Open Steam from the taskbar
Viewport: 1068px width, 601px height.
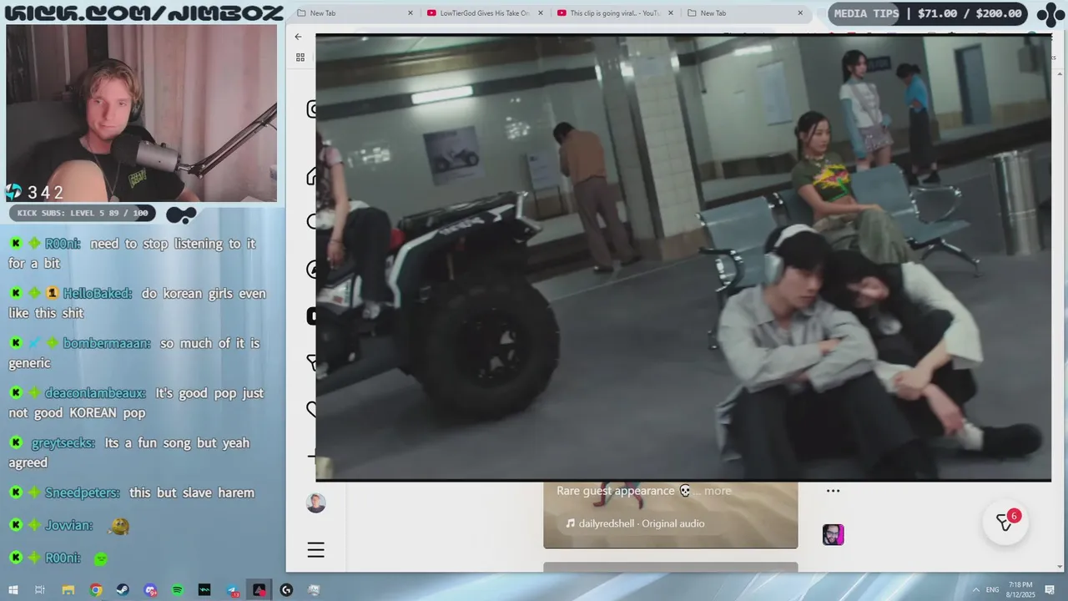point(123,590)
